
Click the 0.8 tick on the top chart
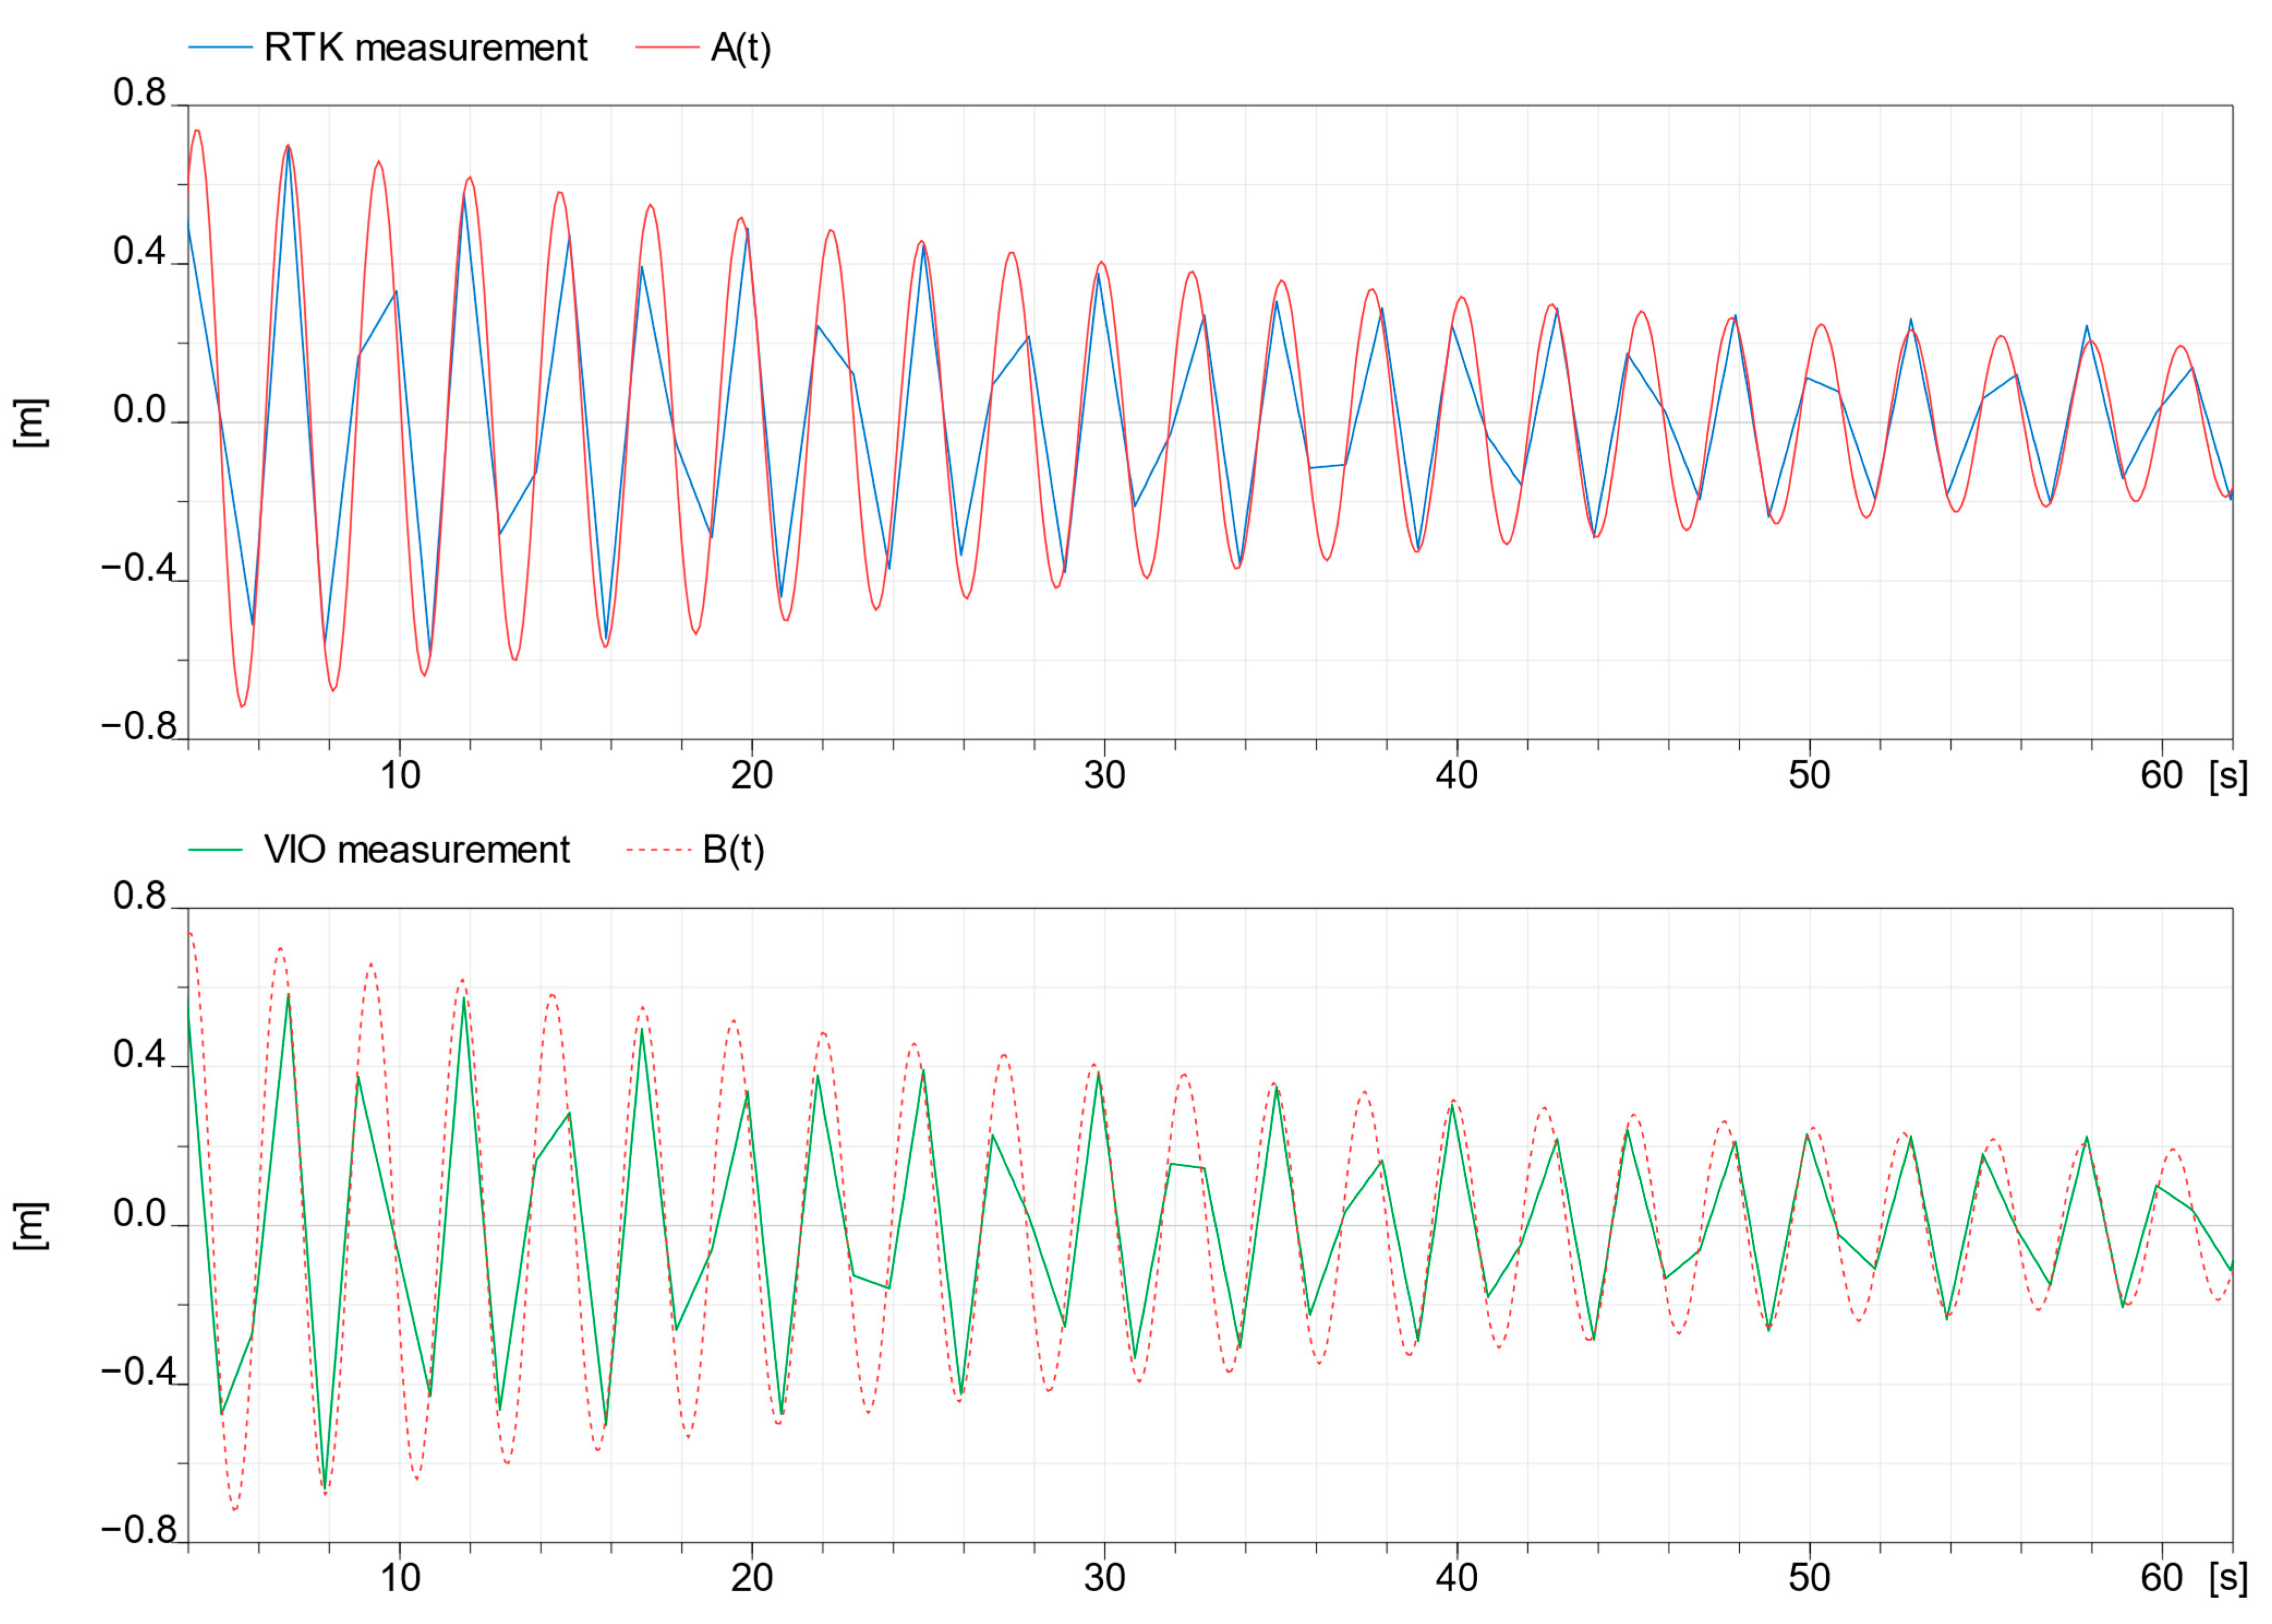coord(139,93)
